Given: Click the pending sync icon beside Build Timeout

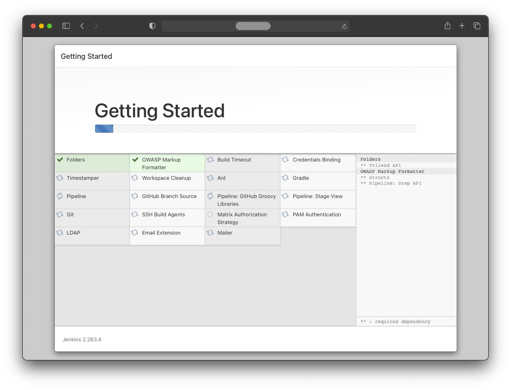Looking at the screenshot, I should (210, 159).
